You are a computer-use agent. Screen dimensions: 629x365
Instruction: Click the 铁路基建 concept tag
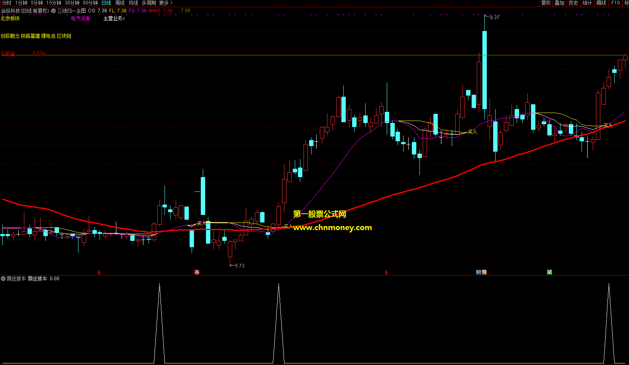pyautogui.click(x=31, y=36)
